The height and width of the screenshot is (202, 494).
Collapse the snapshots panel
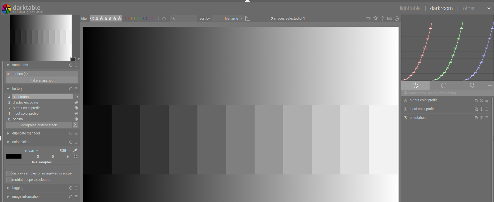pyautogui.click(x=8, y=65)
